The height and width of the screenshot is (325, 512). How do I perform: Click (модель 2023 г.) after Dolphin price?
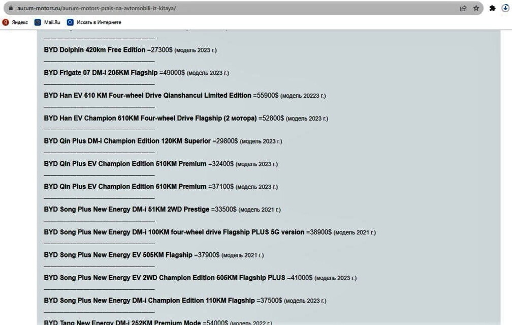coord(196,50)
